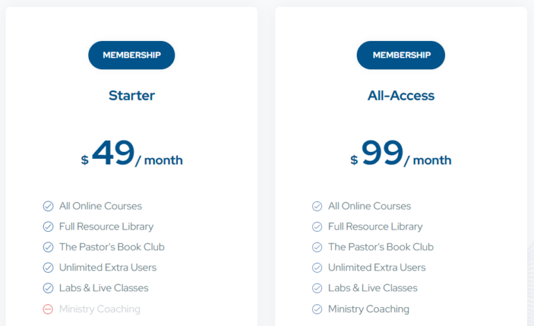Image resolution: width=534 pixels, height=326 pixels.
Task: Click the red minus icon by Ministry Coaching
Action: click(48, 309)
